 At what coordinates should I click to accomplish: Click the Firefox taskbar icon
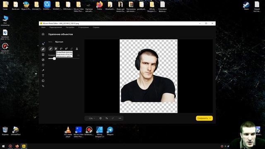coord(17,146)
